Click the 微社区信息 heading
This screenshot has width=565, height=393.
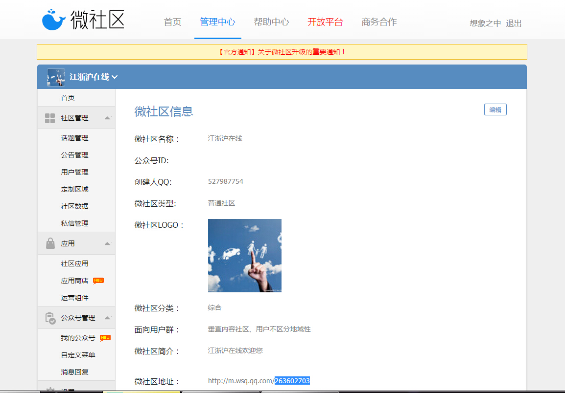pos(164,111)
